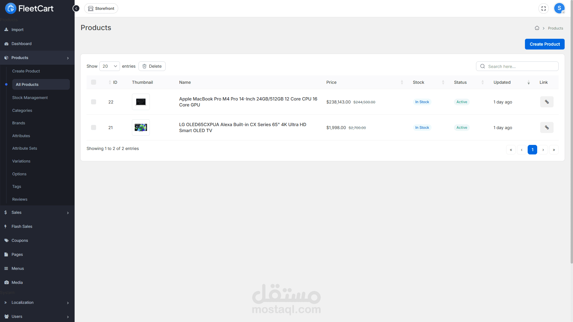This screenshot has height=322, width=573.
Task: Check the select-all checkbox in table header
Action: pyautogui.click(x=93, y=82)
